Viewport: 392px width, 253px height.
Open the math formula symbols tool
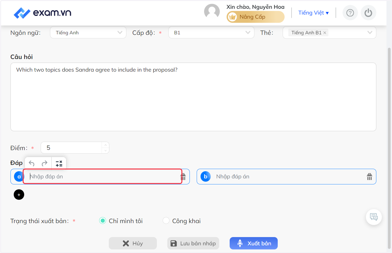point(59,164)
